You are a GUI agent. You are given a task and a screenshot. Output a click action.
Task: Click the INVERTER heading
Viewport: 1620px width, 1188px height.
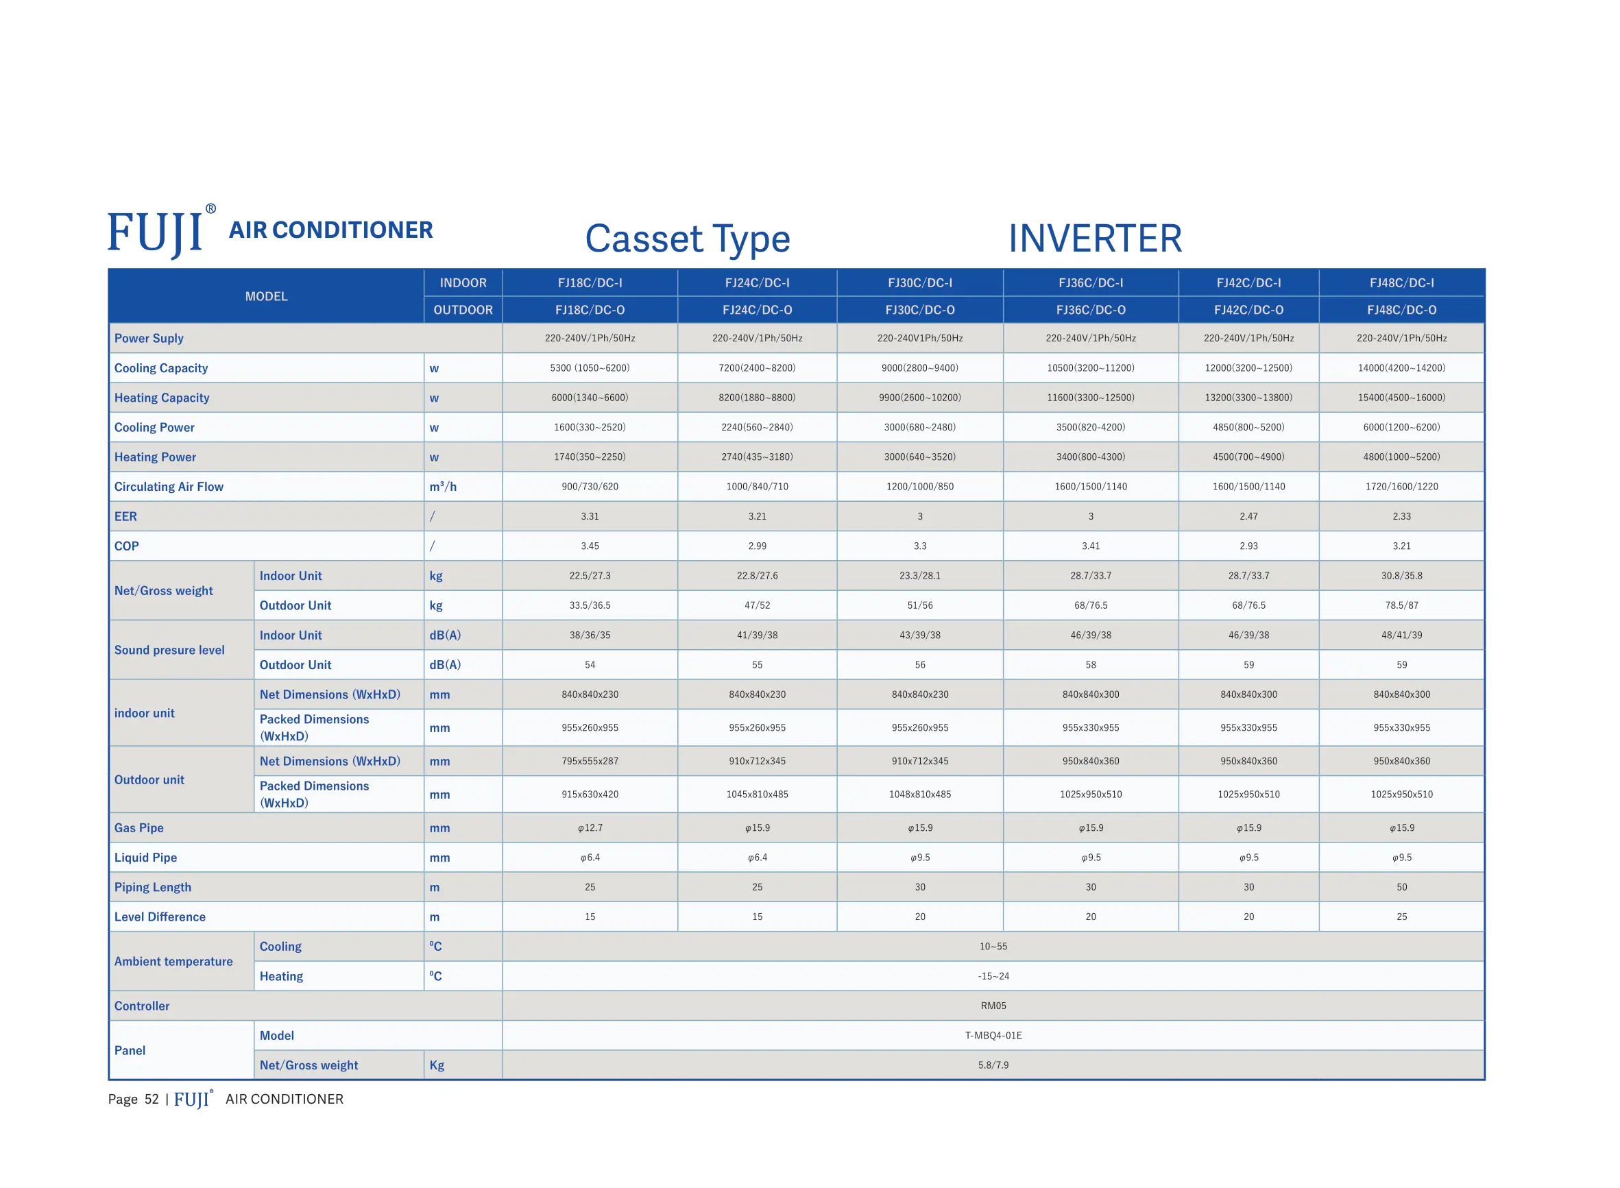coord(1094,239)
